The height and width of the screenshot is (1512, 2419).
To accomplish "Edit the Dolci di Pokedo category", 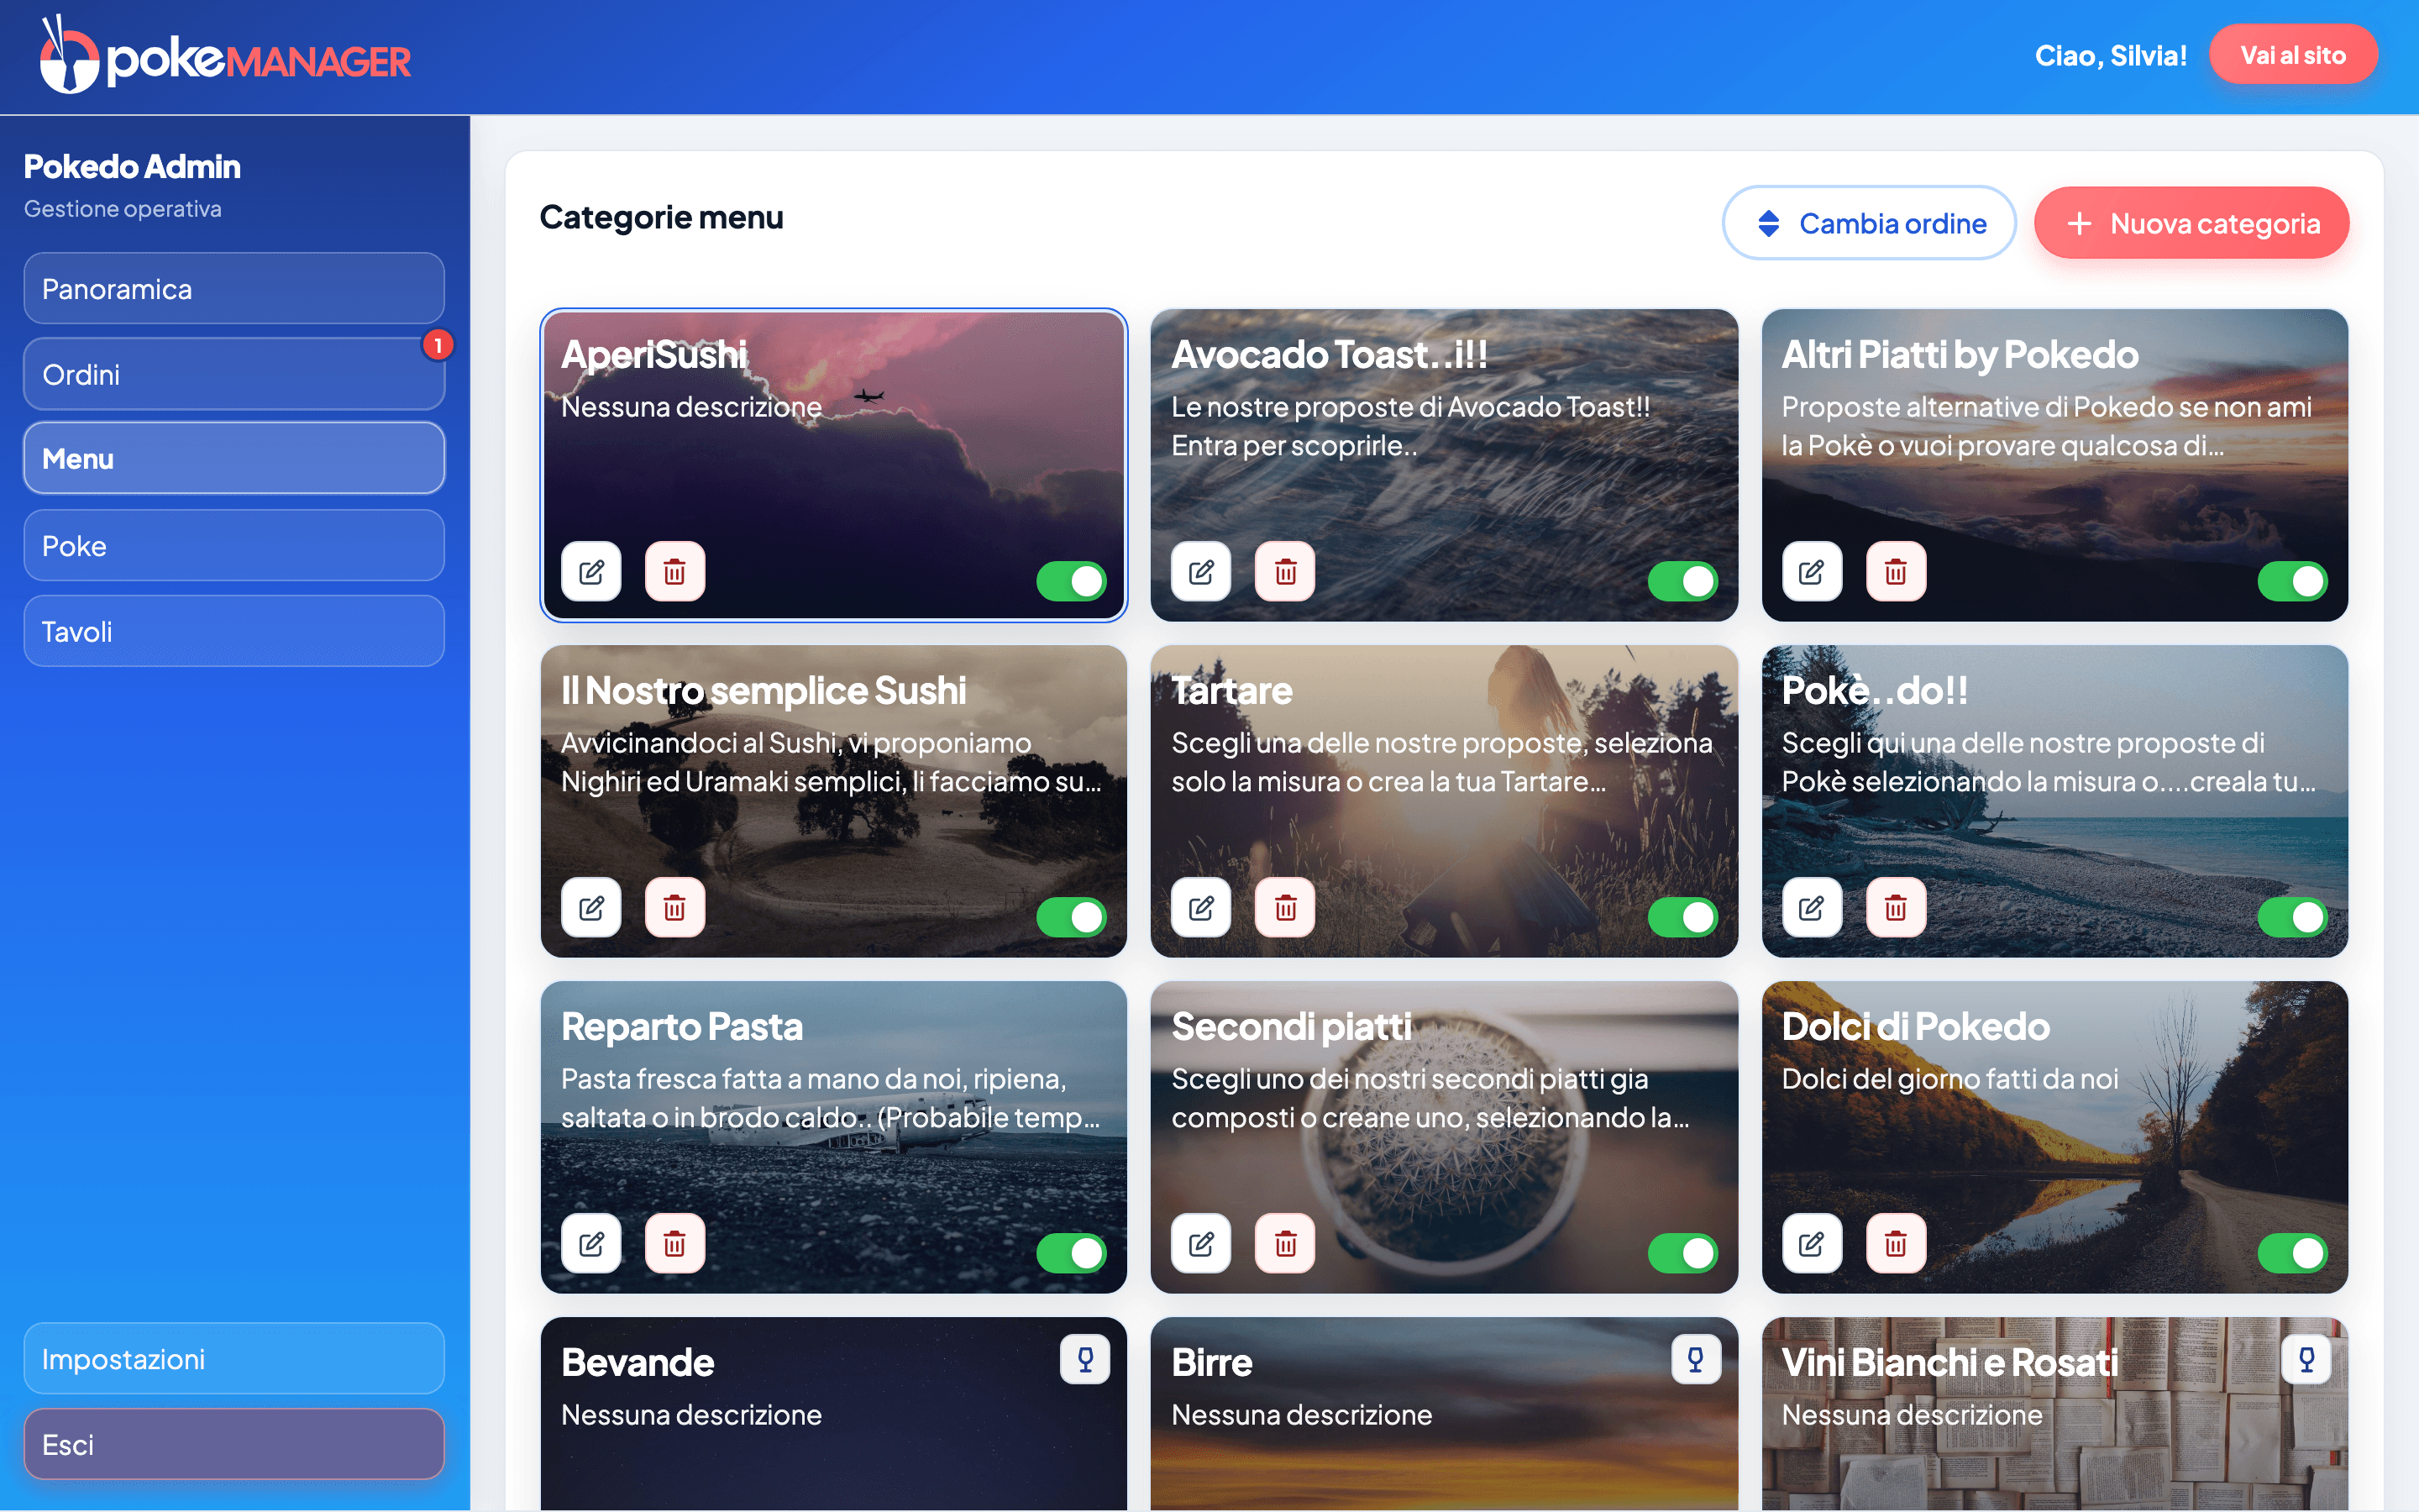I will (1811, 1244).
